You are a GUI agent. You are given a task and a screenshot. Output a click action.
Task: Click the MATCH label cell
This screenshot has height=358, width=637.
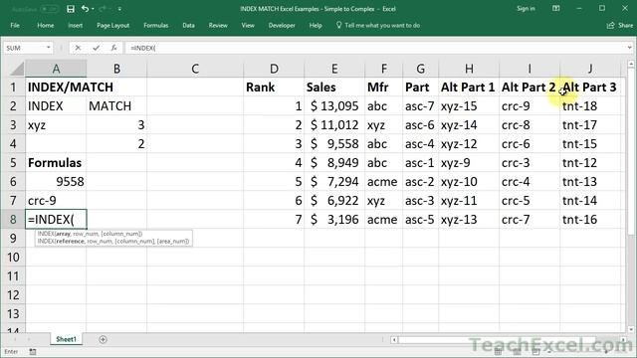[x=116, y=106]
